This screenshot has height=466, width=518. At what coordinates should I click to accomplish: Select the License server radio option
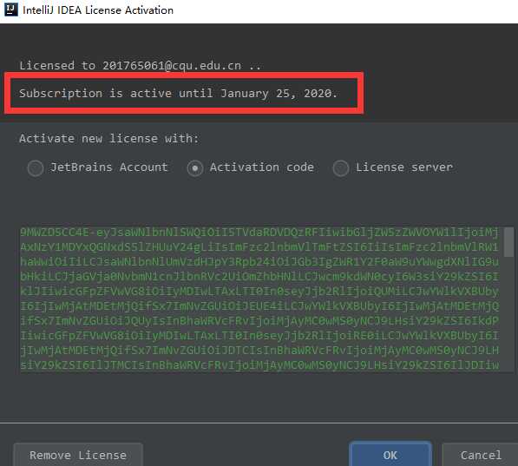[341, 168]
